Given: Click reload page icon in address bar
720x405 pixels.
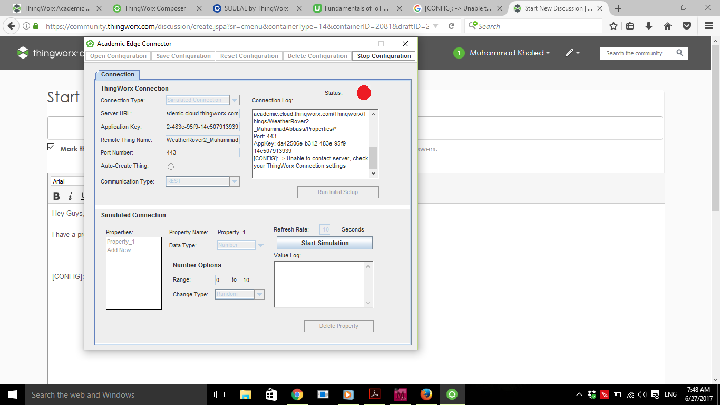Looking at the screenshot, I should (x=452, y=26).
